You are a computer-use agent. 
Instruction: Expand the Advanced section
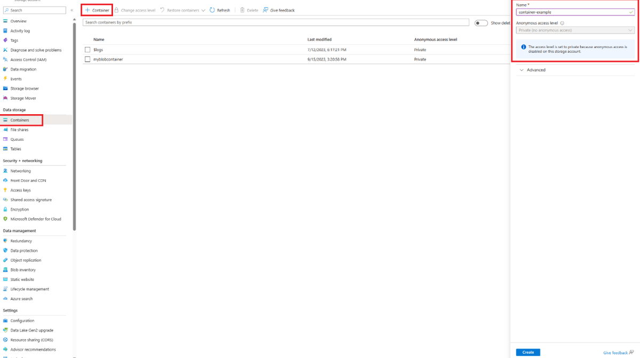(533, 70)
